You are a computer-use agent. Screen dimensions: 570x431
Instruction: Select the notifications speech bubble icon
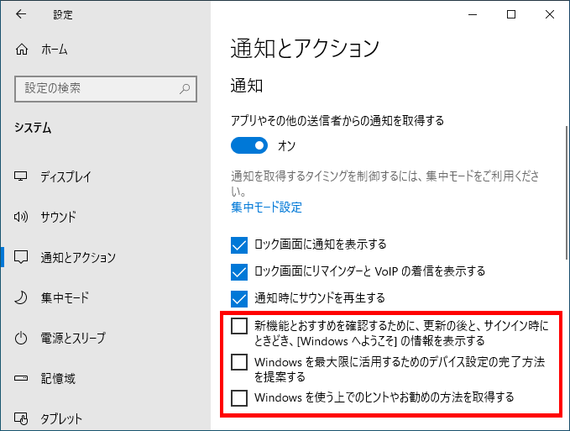click(x=21, y=257)
